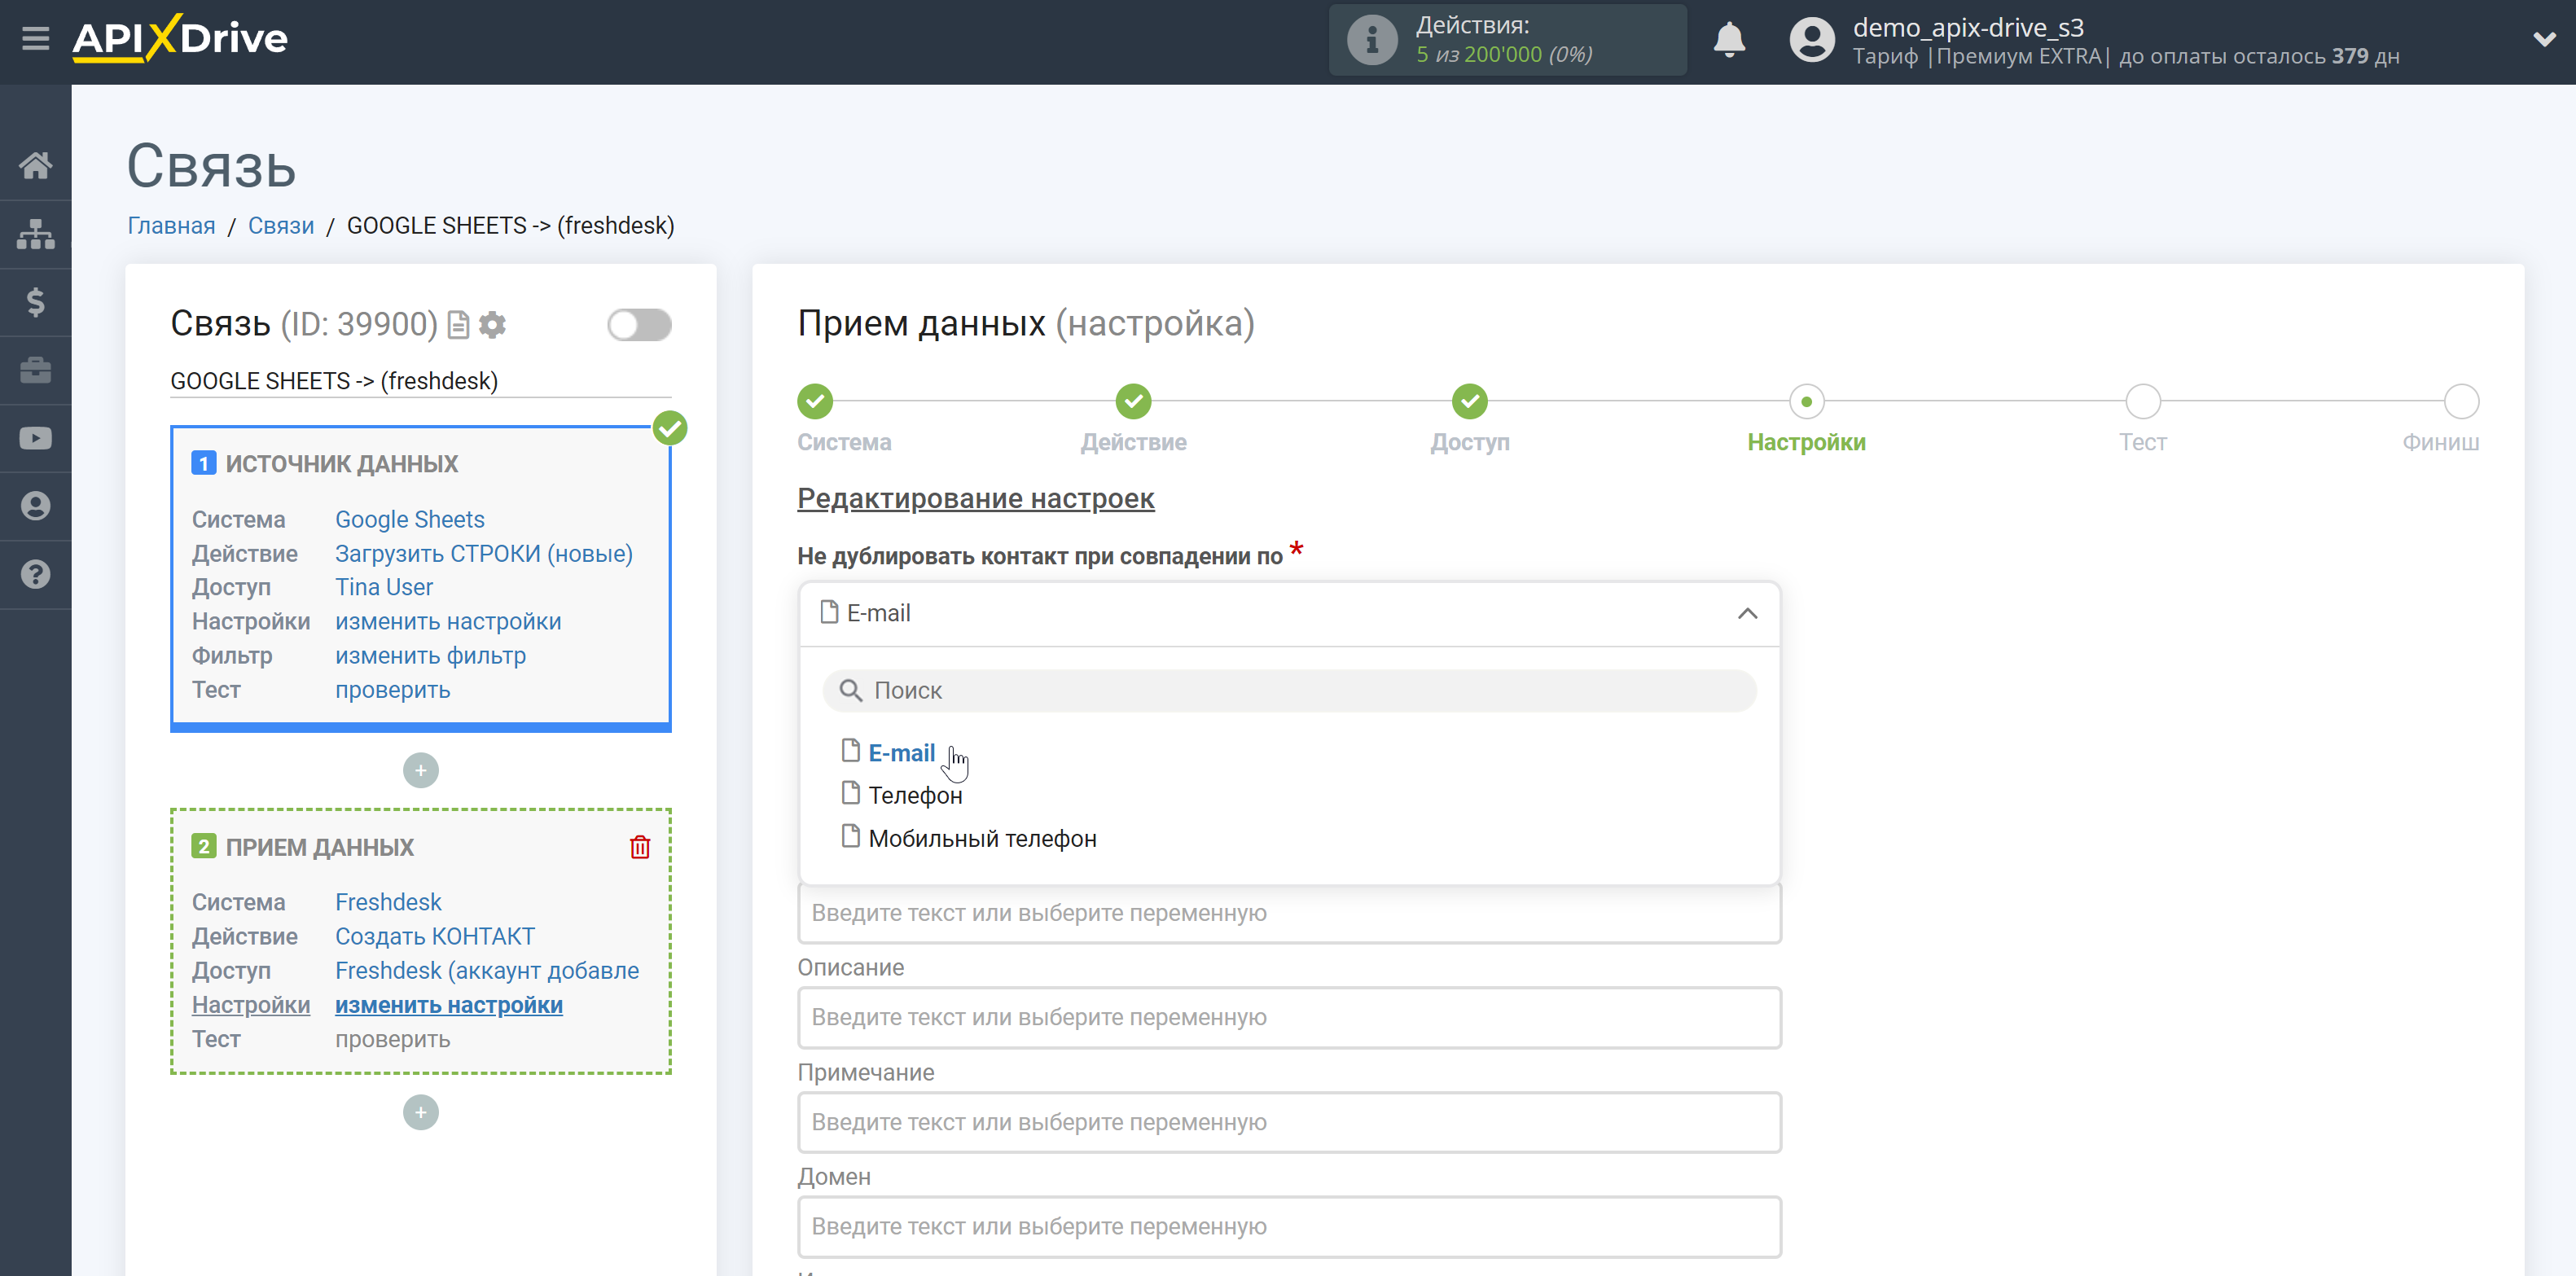Click the search magnifier icon
Screen dimensions: 2576x1276
click(x=850, y=690)
